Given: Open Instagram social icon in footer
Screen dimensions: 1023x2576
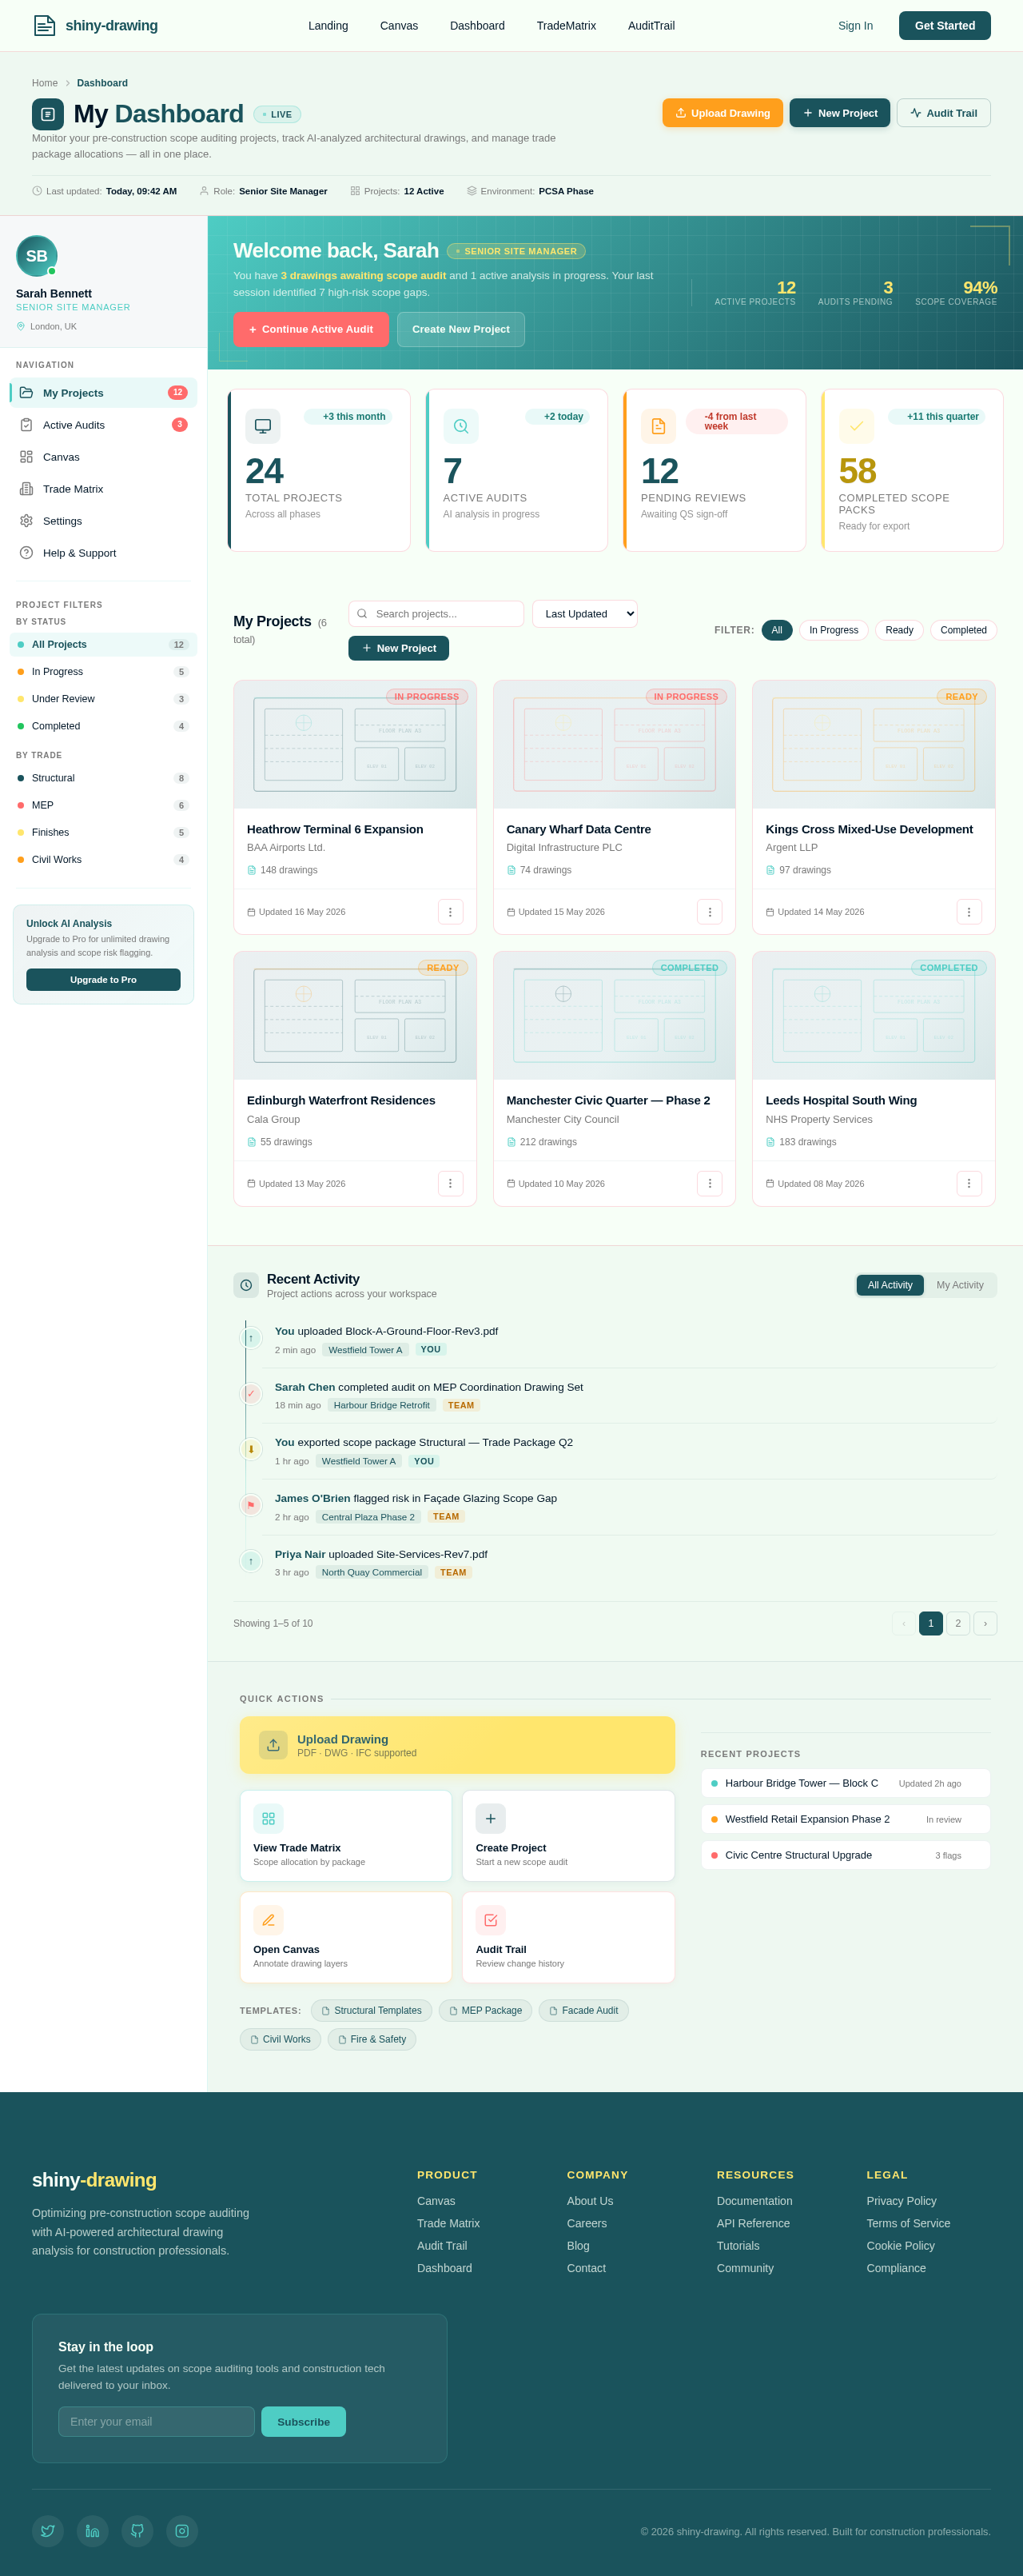Looking at the screenshot, I should pyautogui.click(x=182, y=2531).
